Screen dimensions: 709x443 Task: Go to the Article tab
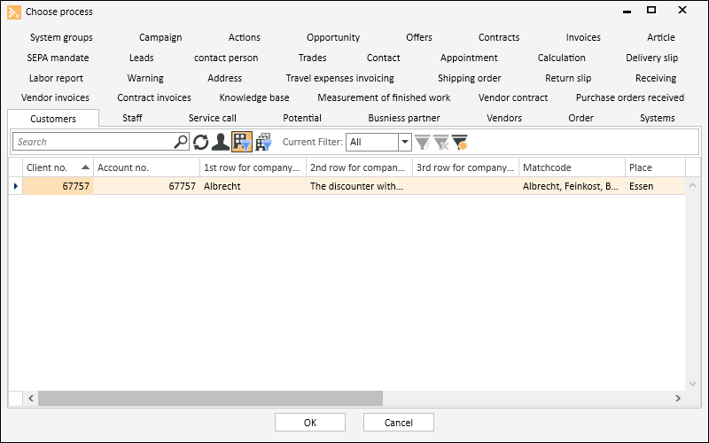point(660,37)
